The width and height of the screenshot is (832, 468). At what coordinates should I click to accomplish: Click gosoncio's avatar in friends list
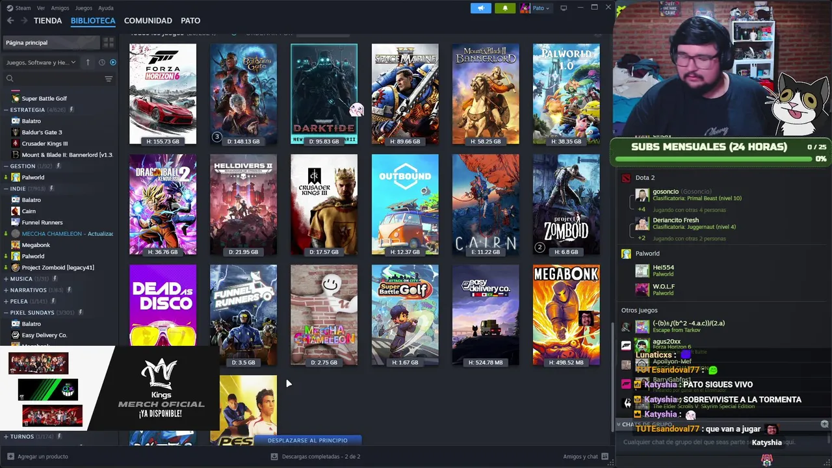pos(642,195)
